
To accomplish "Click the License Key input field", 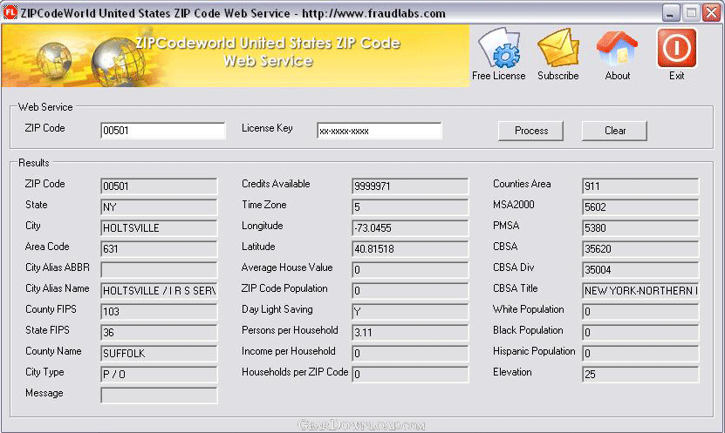I will tap(380, 131).
